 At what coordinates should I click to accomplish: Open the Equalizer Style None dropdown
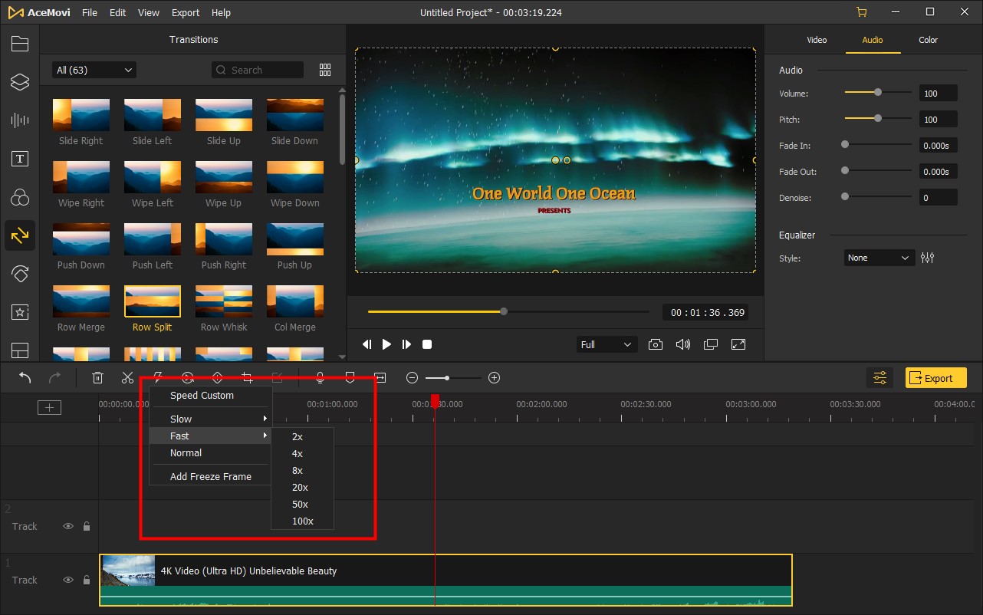point(879,258)
